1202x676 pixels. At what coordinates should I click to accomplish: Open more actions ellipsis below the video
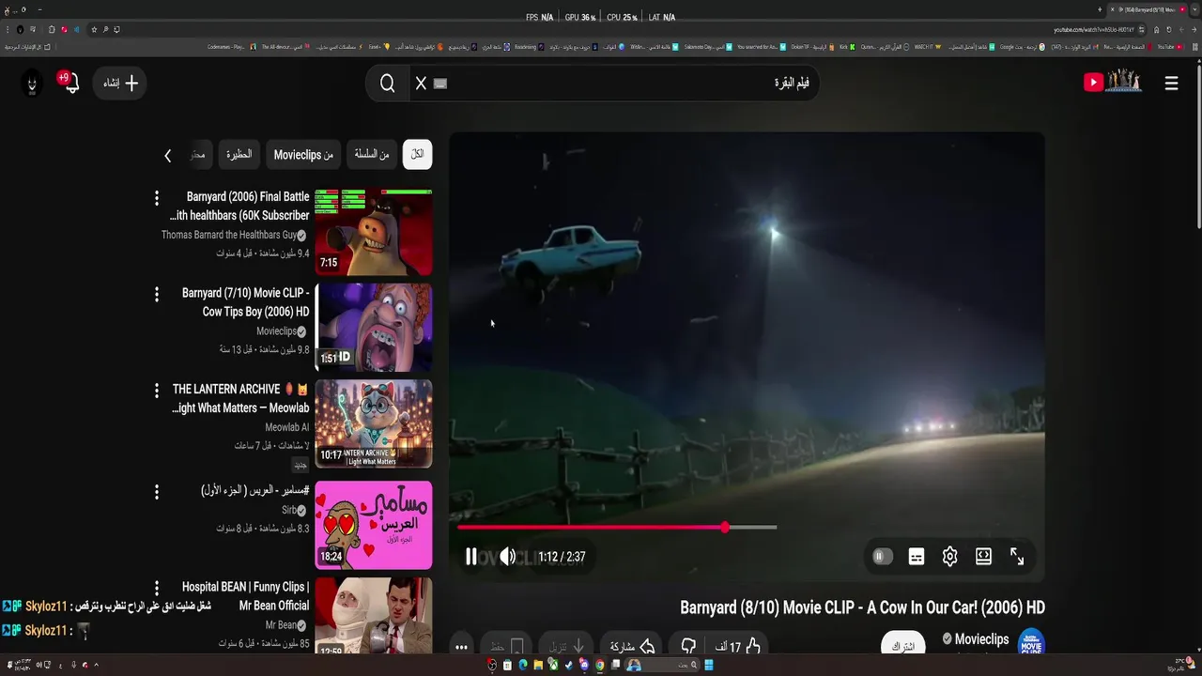461,646
